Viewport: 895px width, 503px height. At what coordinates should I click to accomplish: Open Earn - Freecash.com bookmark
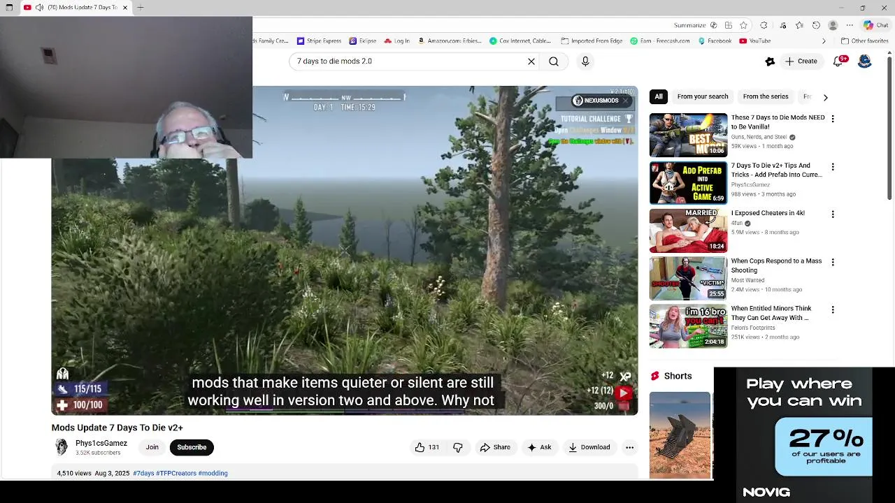(660, 41)
